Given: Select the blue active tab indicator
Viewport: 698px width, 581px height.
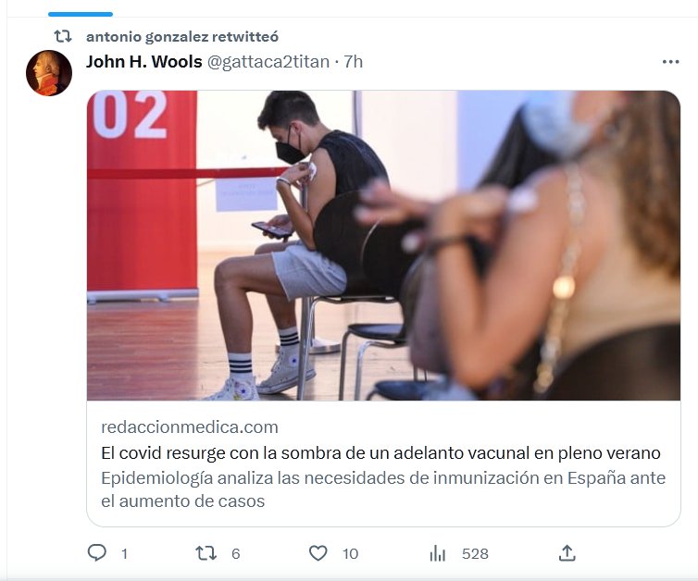Looking at the screenshot, I should point(81,14).
